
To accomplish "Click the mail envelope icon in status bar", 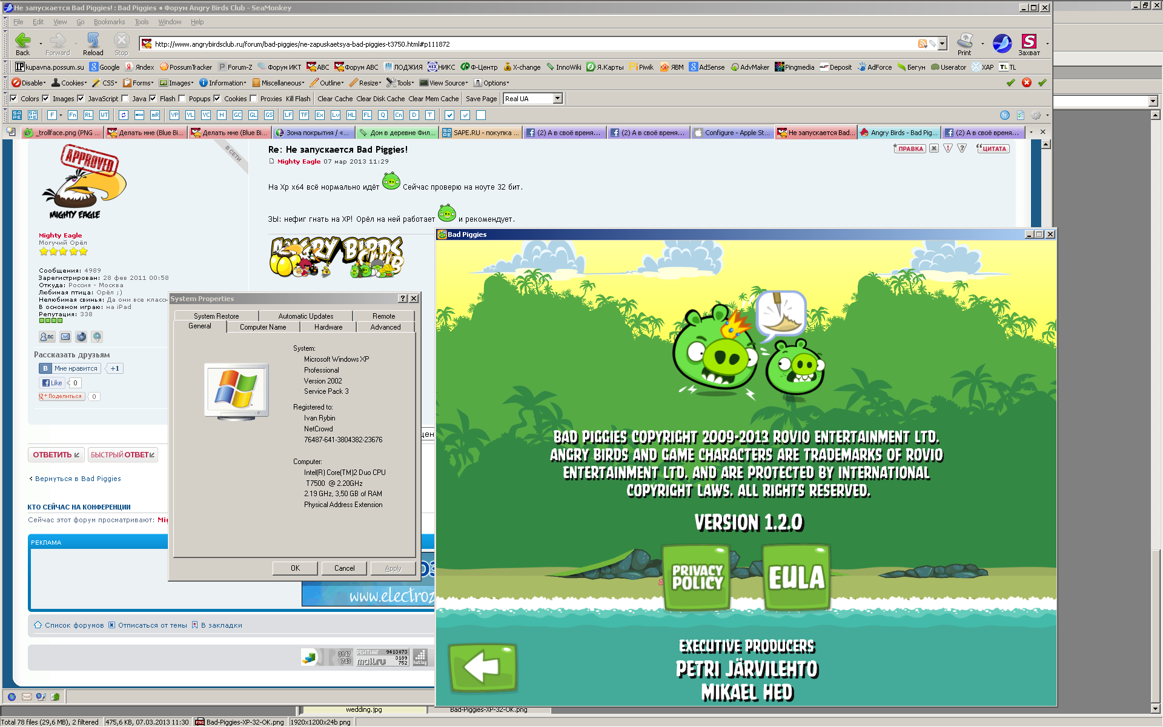I will (x=27, y=697).
